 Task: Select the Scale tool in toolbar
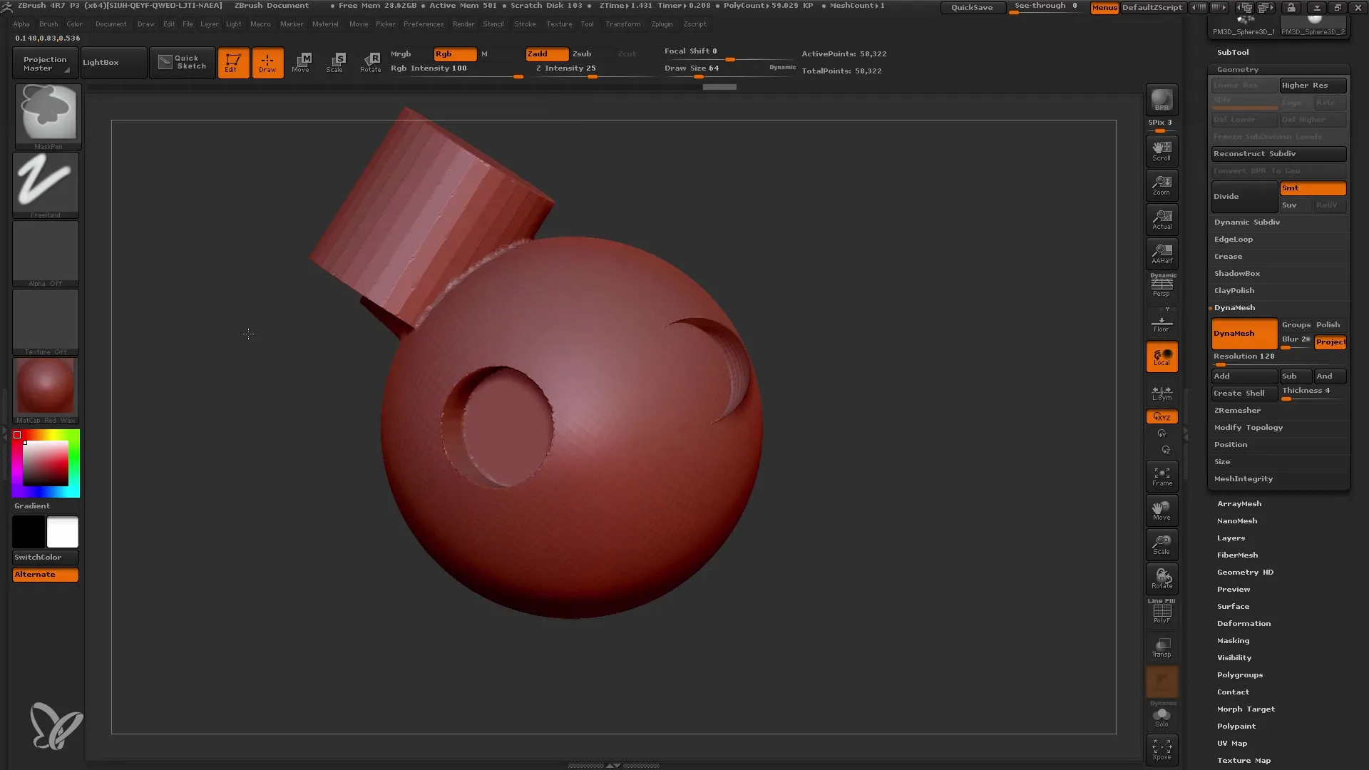336,61
